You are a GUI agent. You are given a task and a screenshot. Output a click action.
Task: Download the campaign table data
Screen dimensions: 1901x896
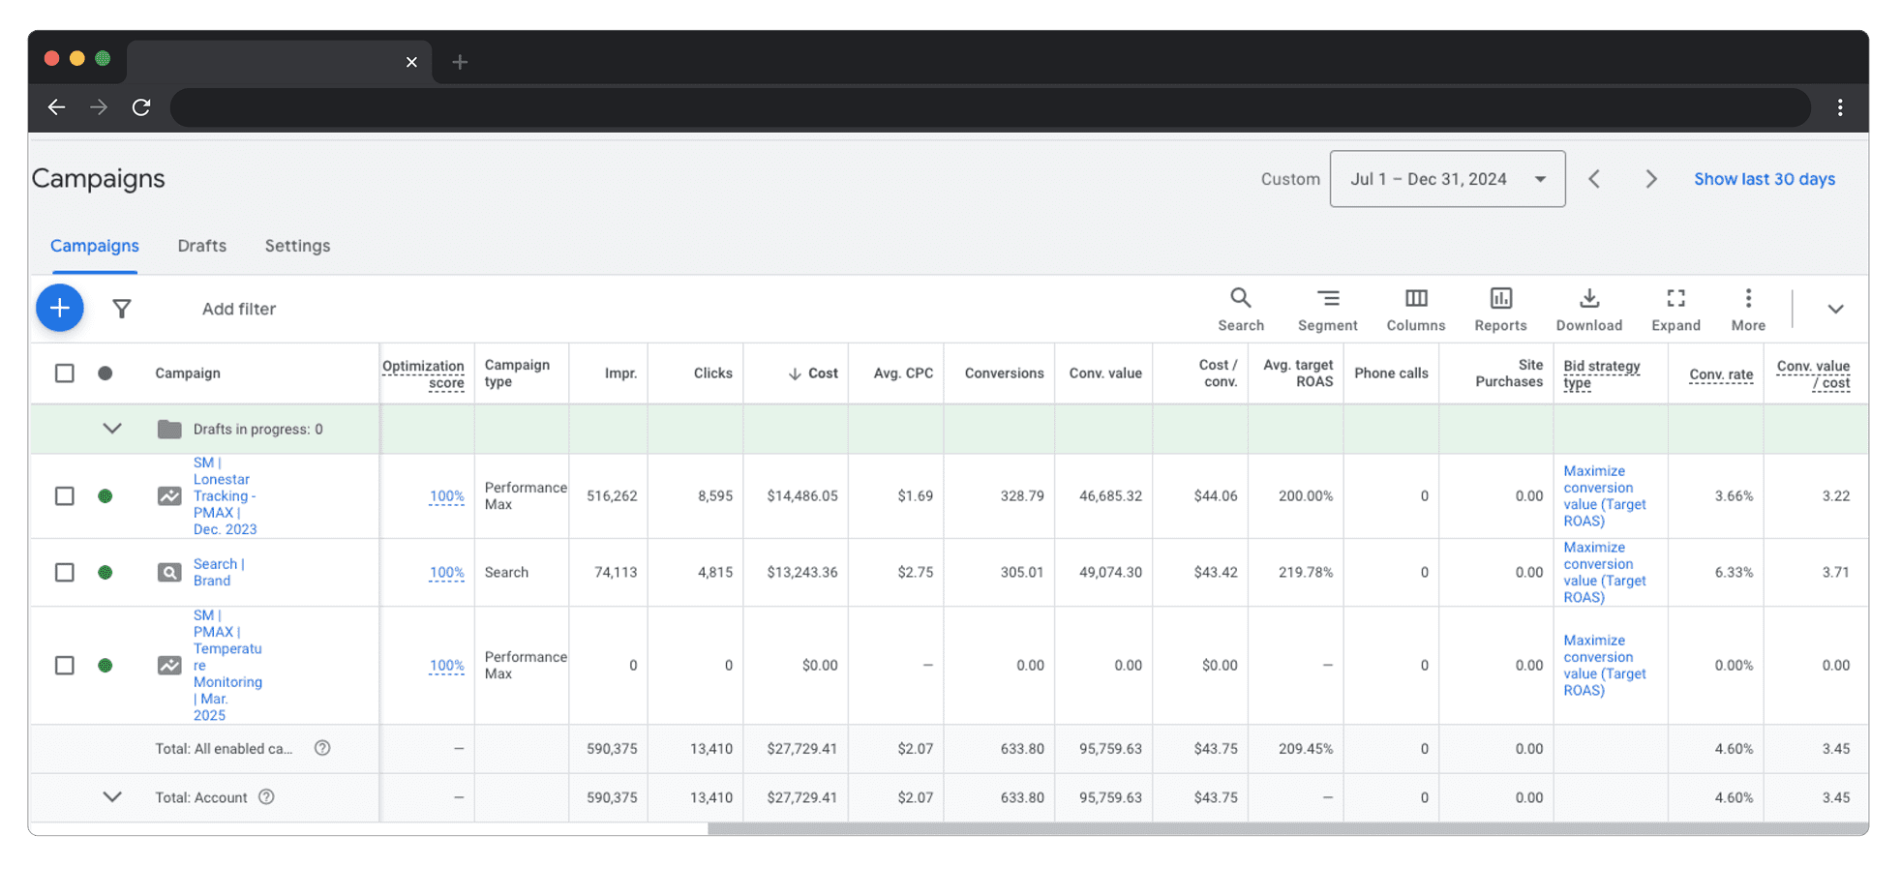point(1588,310)
